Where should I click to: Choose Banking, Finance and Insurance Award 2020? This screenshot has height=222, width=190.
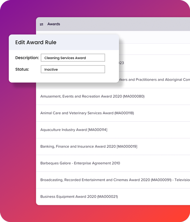point(89,147)
